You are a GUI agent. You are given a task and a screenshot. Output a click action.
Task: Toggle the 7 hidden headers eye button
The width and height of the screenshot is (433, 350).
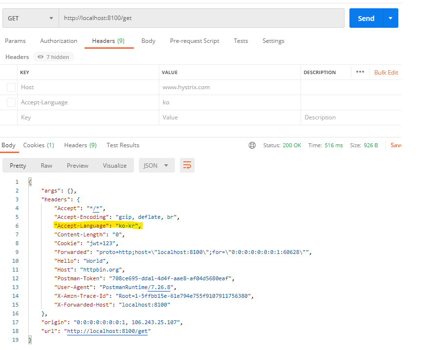[x=54, y=57]
